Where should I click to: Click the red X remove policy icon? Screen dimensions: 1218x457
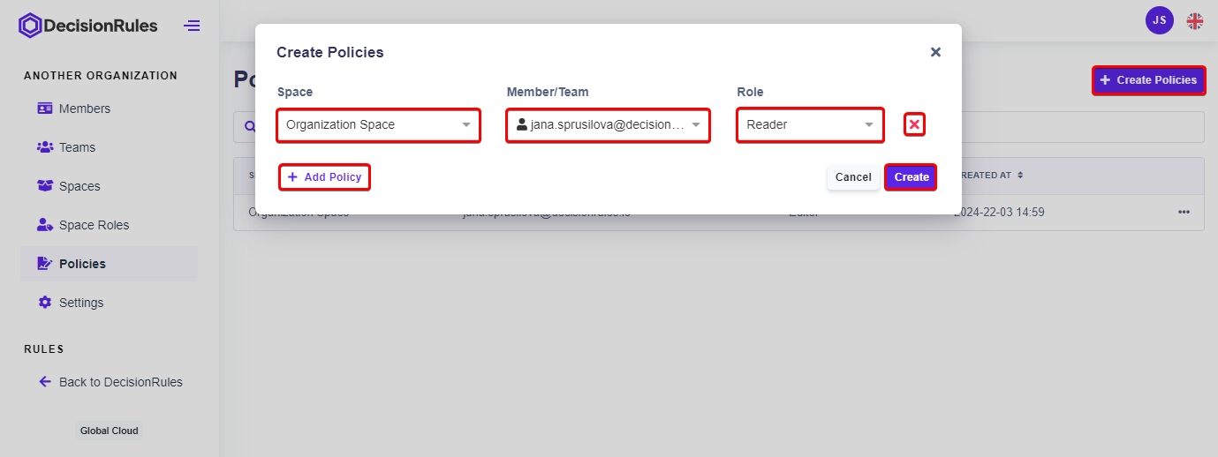pos(914,125)
